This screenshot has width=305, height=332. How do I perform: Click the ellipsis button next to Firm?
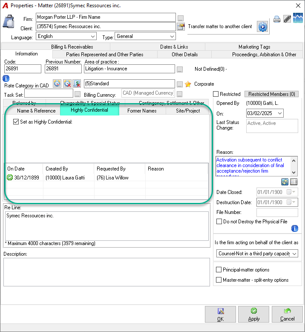(x=180, y=18)
